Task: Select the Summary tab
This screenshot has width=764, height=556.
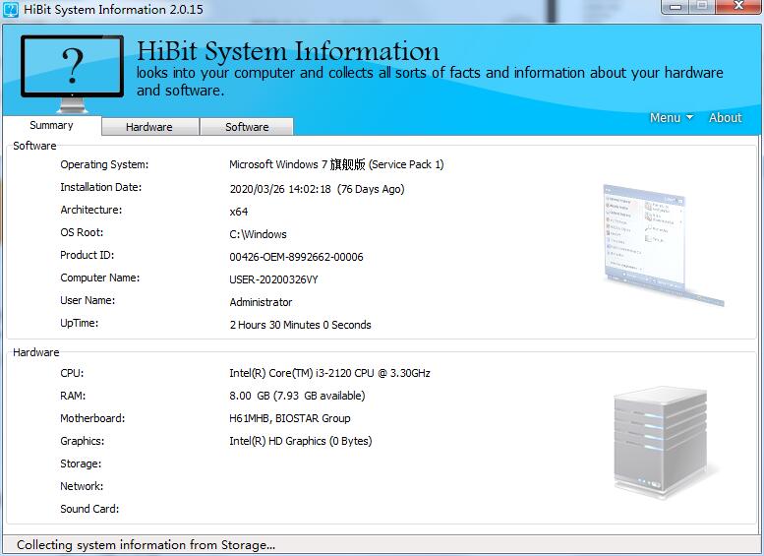Action: pos(51,126)
